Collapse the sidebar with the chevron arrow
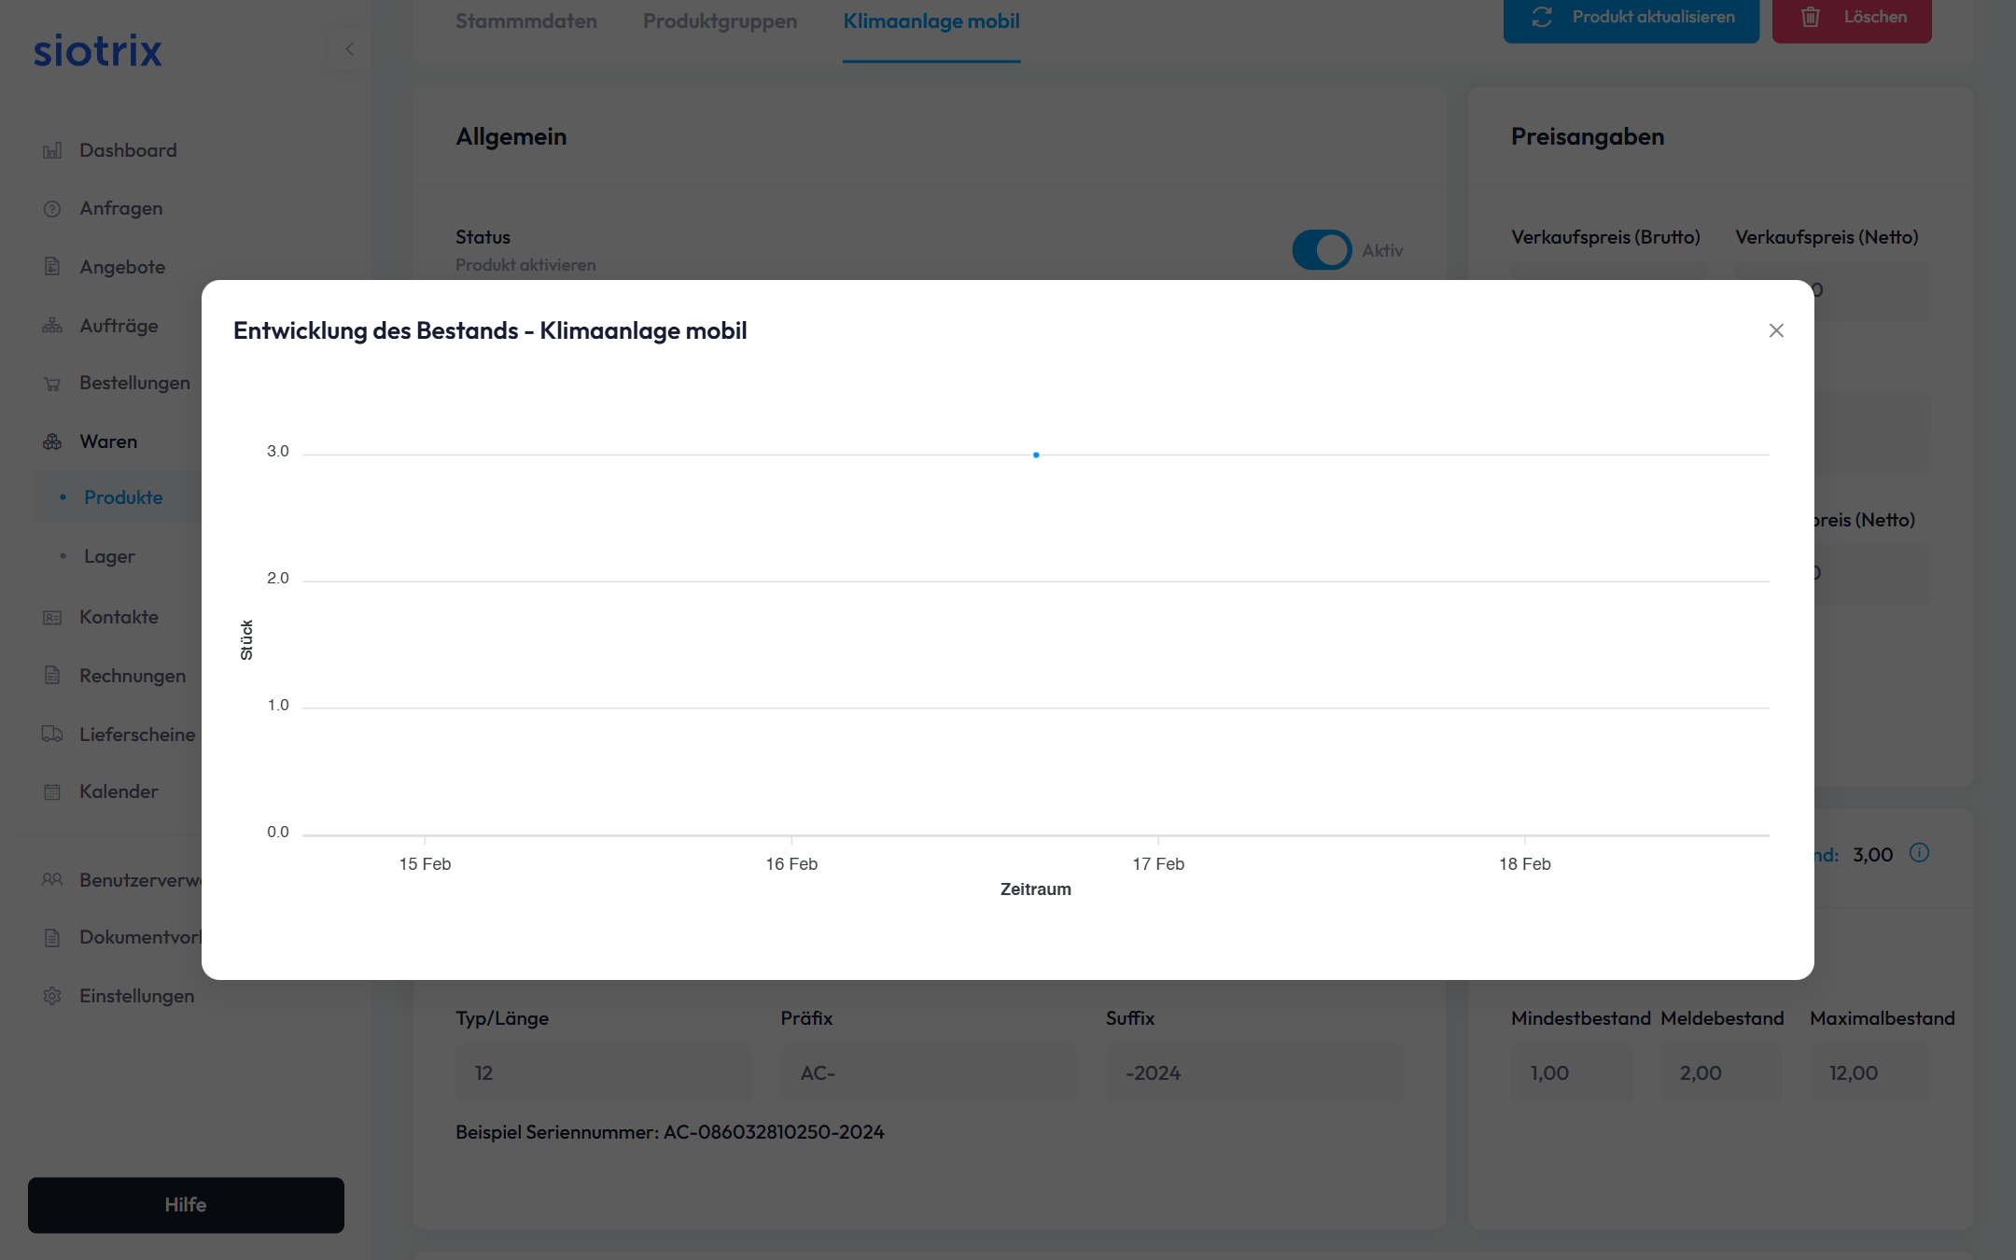This screenshot has width=2016, height=1260. tap(350, 49)
